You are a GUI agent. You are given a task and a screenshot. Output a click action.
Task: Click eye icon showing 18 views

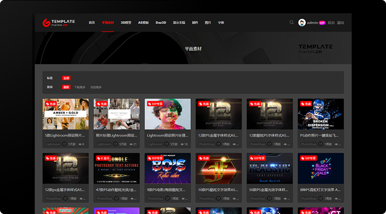click(x=182, y=144)
